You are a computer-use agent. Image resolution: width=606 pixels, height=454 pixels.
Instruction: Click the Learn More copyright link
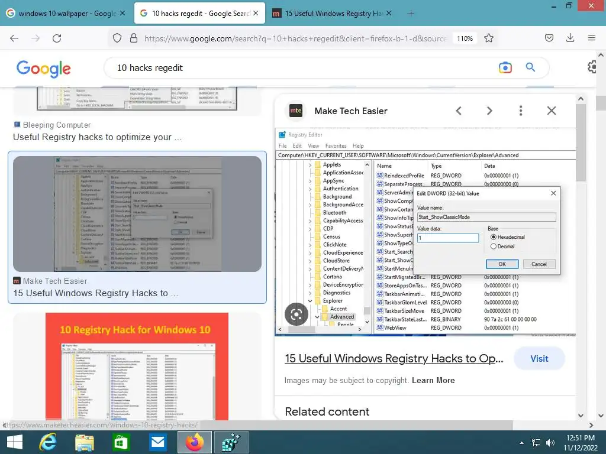[x=433, y=381]
